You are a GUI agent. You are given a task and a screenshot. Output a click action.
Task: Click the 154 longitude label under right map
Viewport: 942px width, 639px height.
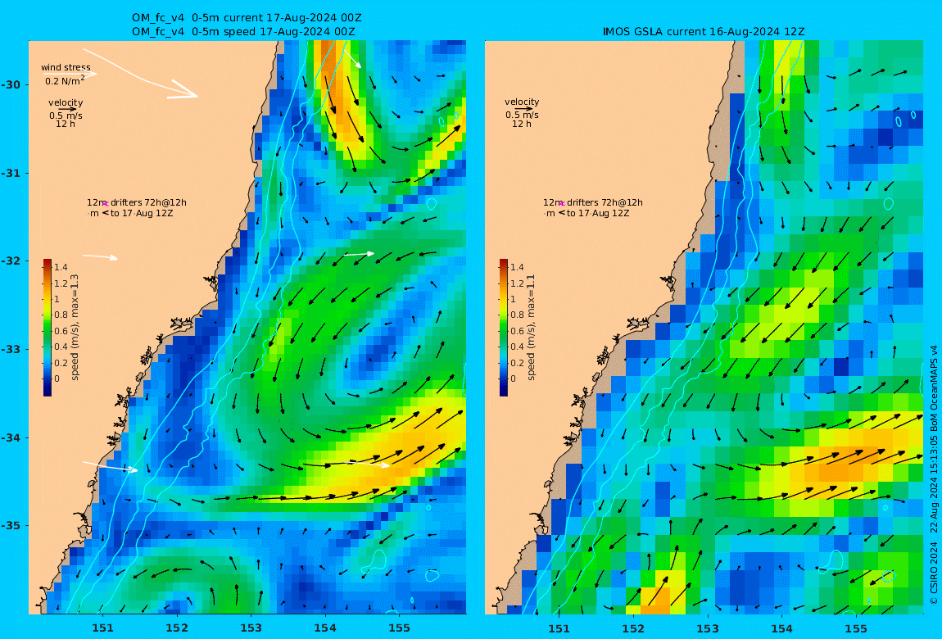pos(781,628)
